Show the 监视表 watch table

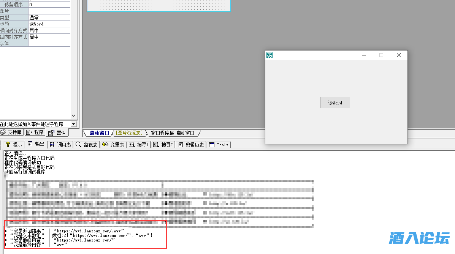(x=87, y=145)
